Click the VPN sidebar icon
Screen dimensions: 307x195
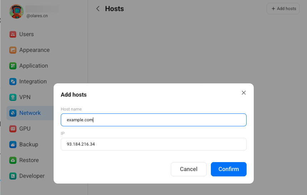point(13,97)
